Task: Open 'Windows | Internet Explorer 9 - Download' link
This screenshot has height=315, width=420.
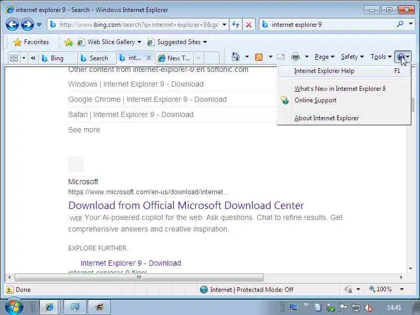Action: [136, 84]
